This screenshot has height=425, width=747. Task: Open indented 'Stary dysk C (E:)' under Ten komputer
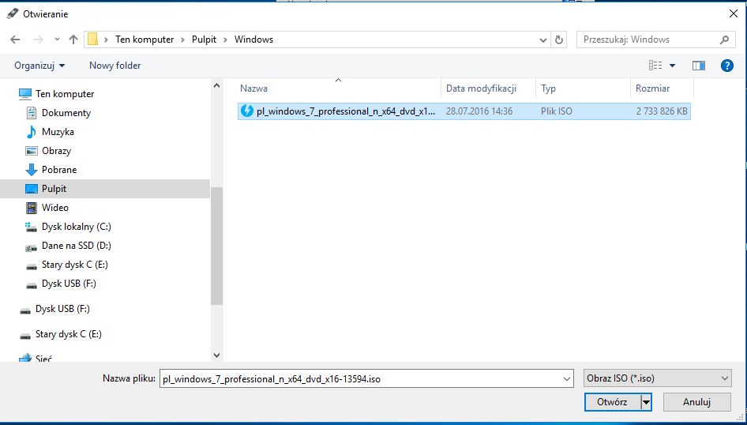point(75,265)
